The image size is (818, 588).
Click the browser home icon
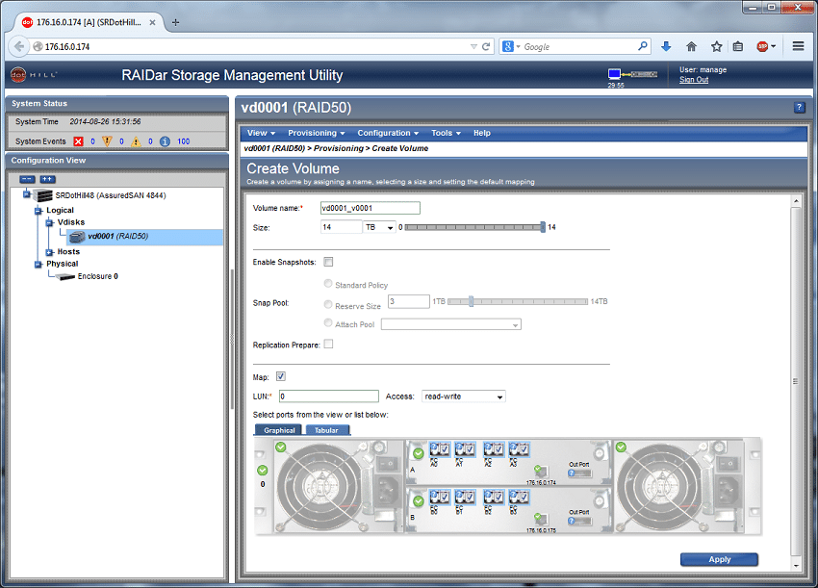(691, 46)
